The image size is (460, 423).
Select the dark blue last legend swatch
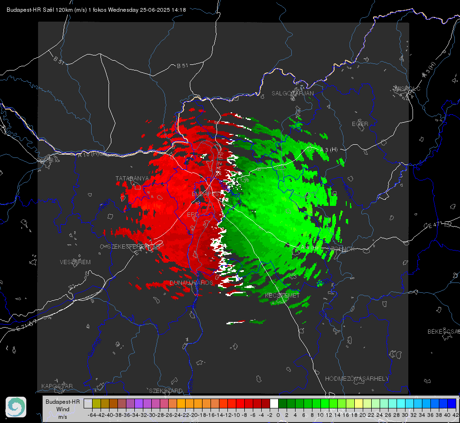pyautogui.click(x=452, y=404)
